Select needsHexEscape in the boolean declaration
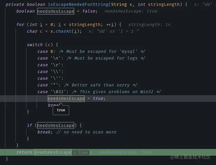216x165 pixels. (56, 11)
